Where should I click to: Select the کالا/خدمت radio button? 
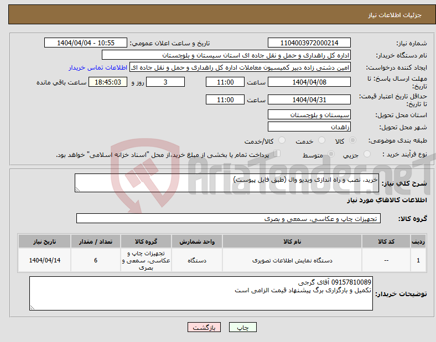coord(282,140)
